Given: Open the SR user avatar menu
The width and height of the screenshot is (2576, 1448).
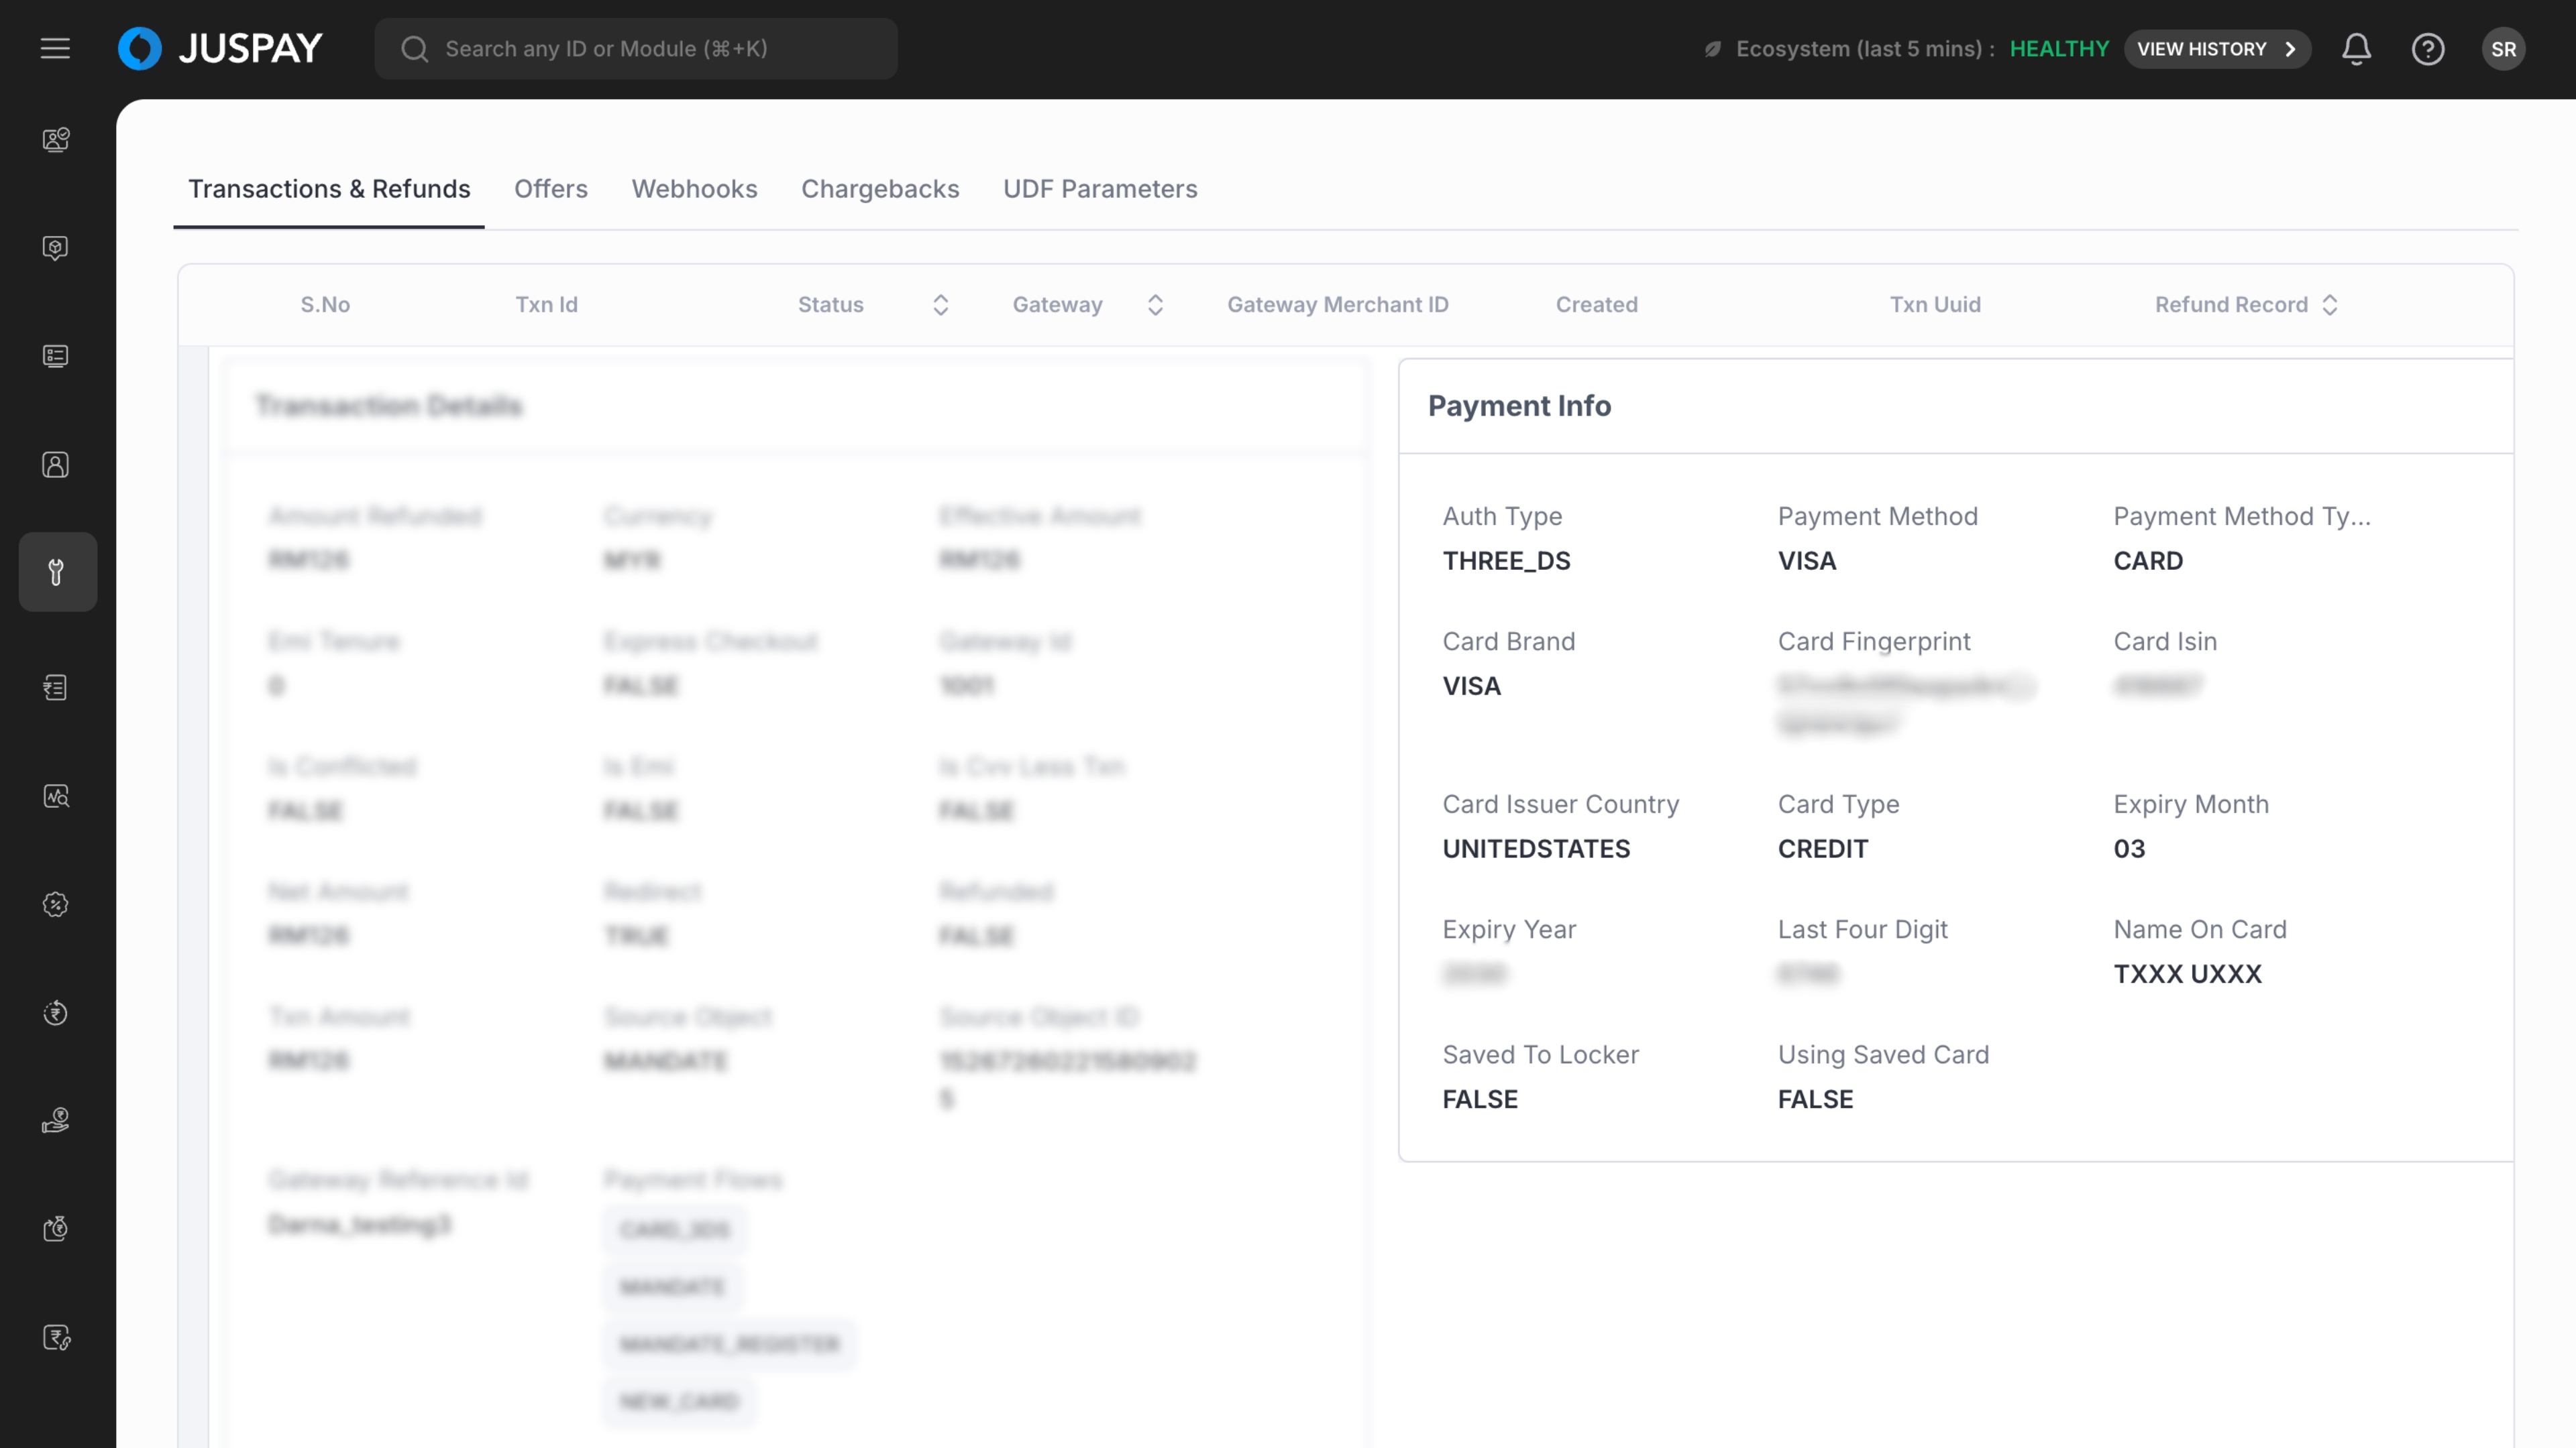Looking at the screenshot, I should (2503, 49).
